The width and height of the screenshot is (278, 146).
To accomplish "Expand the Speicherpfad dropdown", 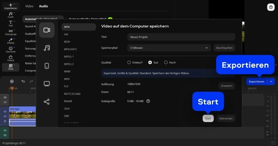I will pyautogui.click(x=207, y=48).
